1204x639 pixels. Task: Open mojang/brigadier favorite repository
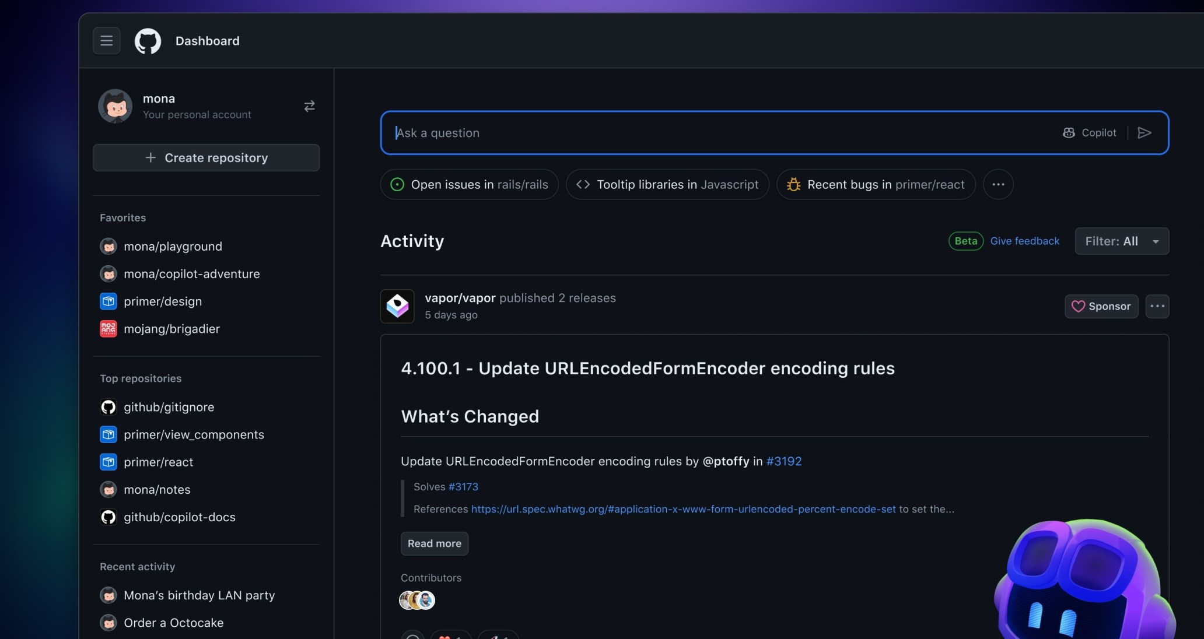171,328
